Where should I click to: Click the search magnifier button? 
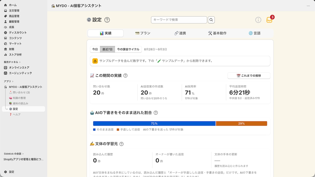pos(211,20)
